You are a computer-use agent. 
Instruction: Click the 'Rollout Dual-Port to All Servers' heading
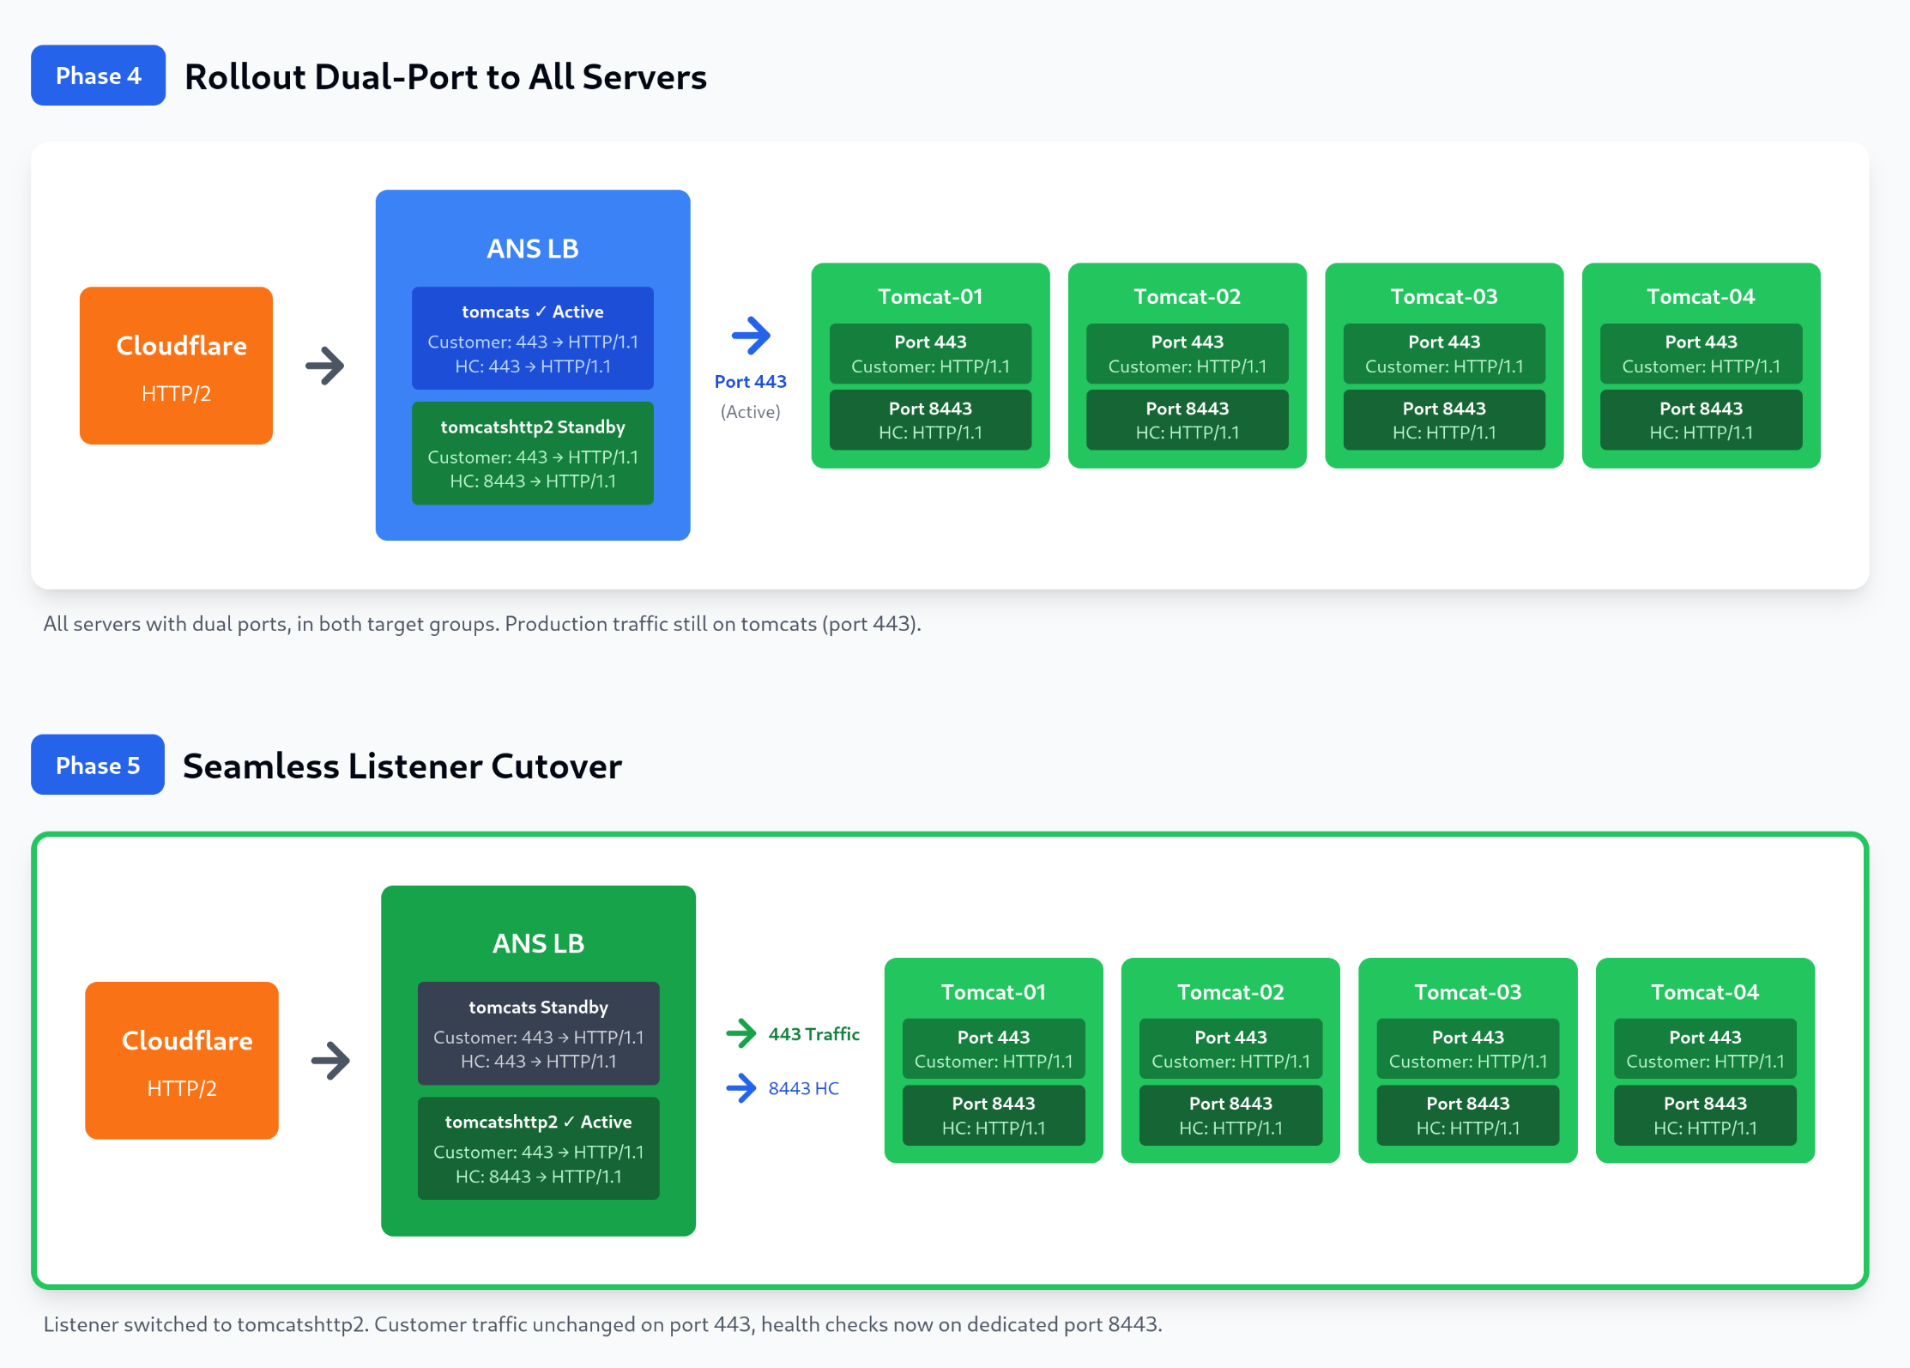(445, 76)
